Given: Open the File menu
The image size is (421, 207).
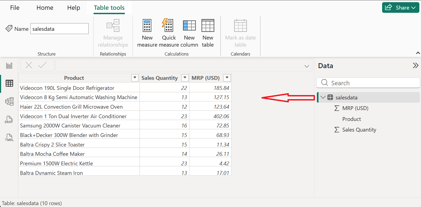Looking at the screenshot, I should coord(15,8).
